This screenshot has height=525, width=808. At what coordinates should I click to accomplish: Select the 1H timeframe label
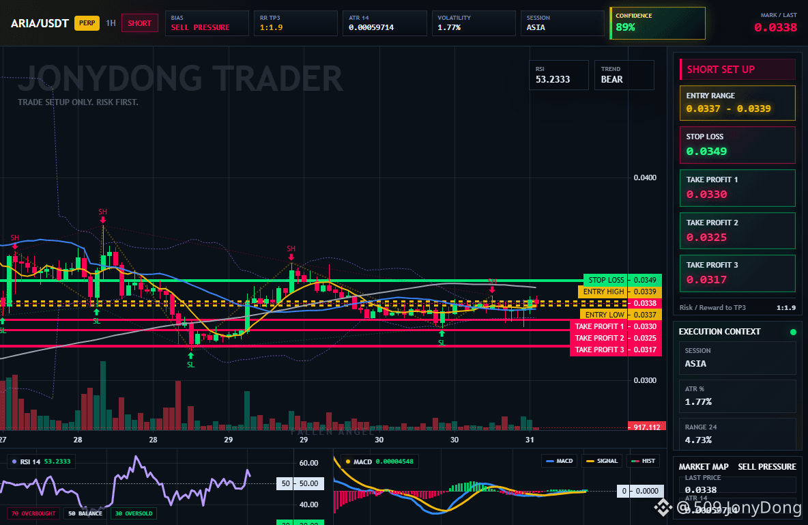(111, 23)
